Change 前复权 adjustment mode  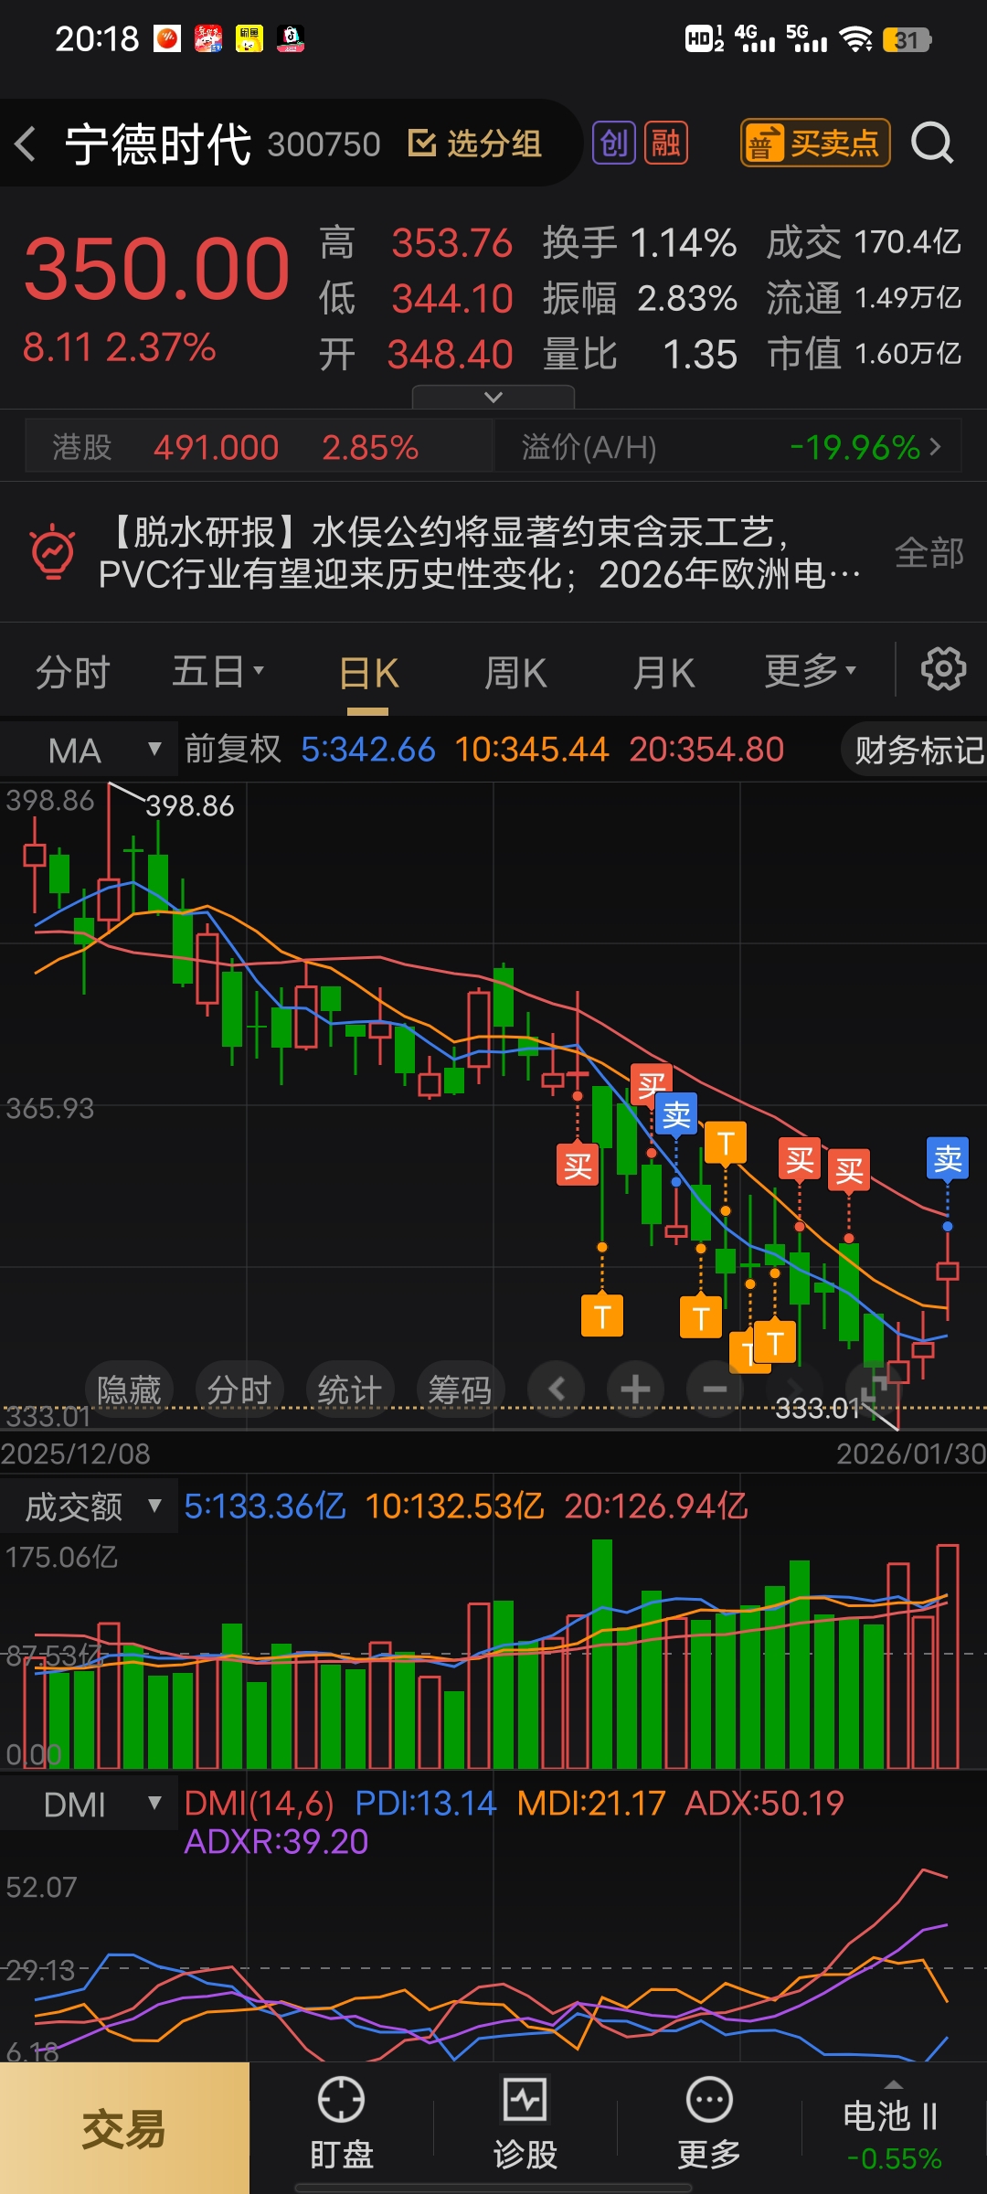point(233,750)
